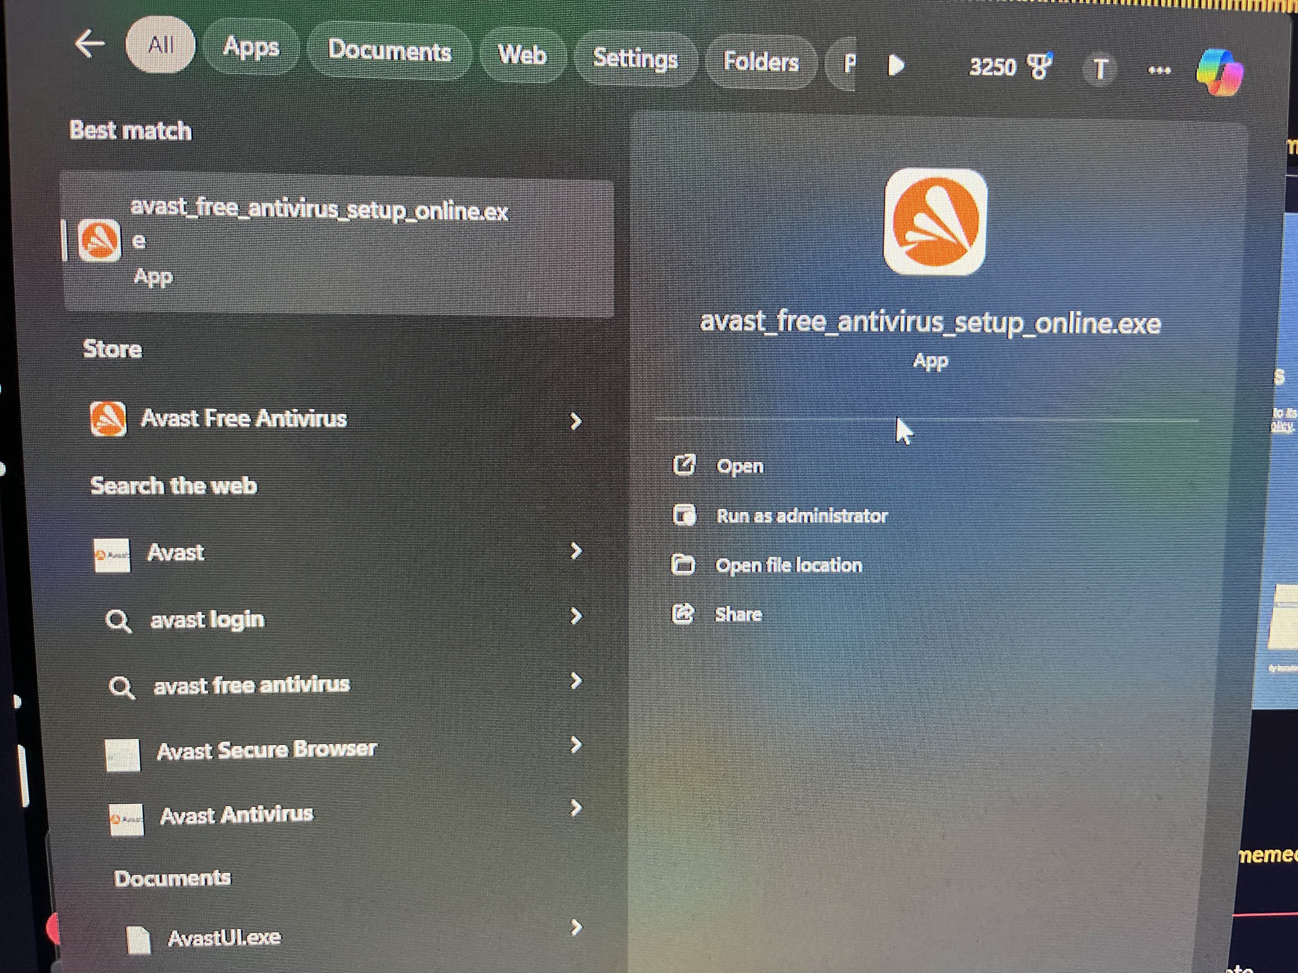Click the back arrow in search
The width and height of the screenshot is (1298, 973).
click(x=90, y=44)
